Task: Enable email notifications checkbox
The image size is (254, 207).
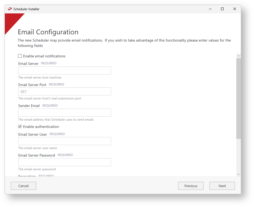Action: click(x=20, y=56)
